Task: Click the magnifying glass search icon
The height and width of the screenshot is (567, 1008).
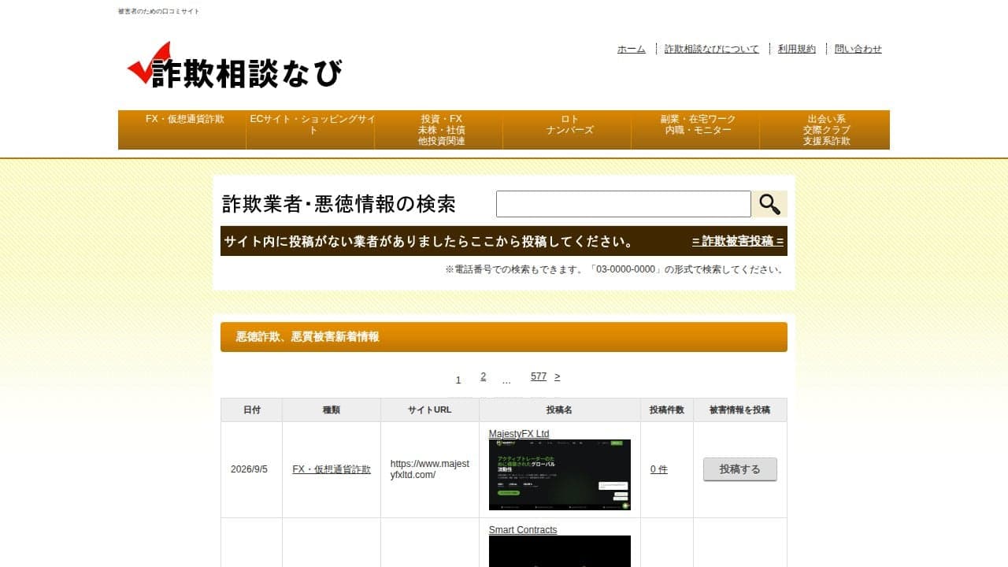Action: (769, 204)
